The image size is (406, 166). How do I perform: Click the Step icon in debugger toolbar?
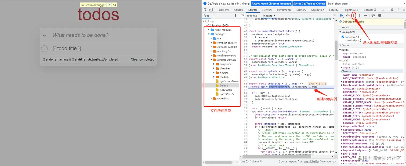pos(365,16)
